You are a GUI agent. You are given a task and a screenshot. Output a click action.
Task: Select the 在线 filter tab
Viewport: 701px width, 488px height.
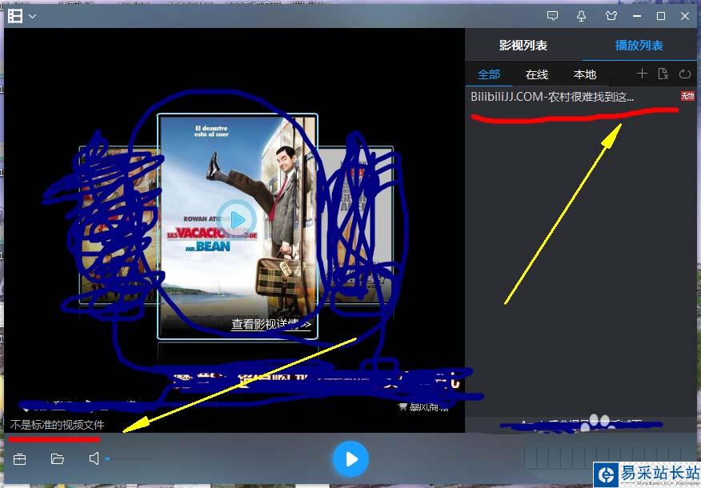(x=537, y=74)
